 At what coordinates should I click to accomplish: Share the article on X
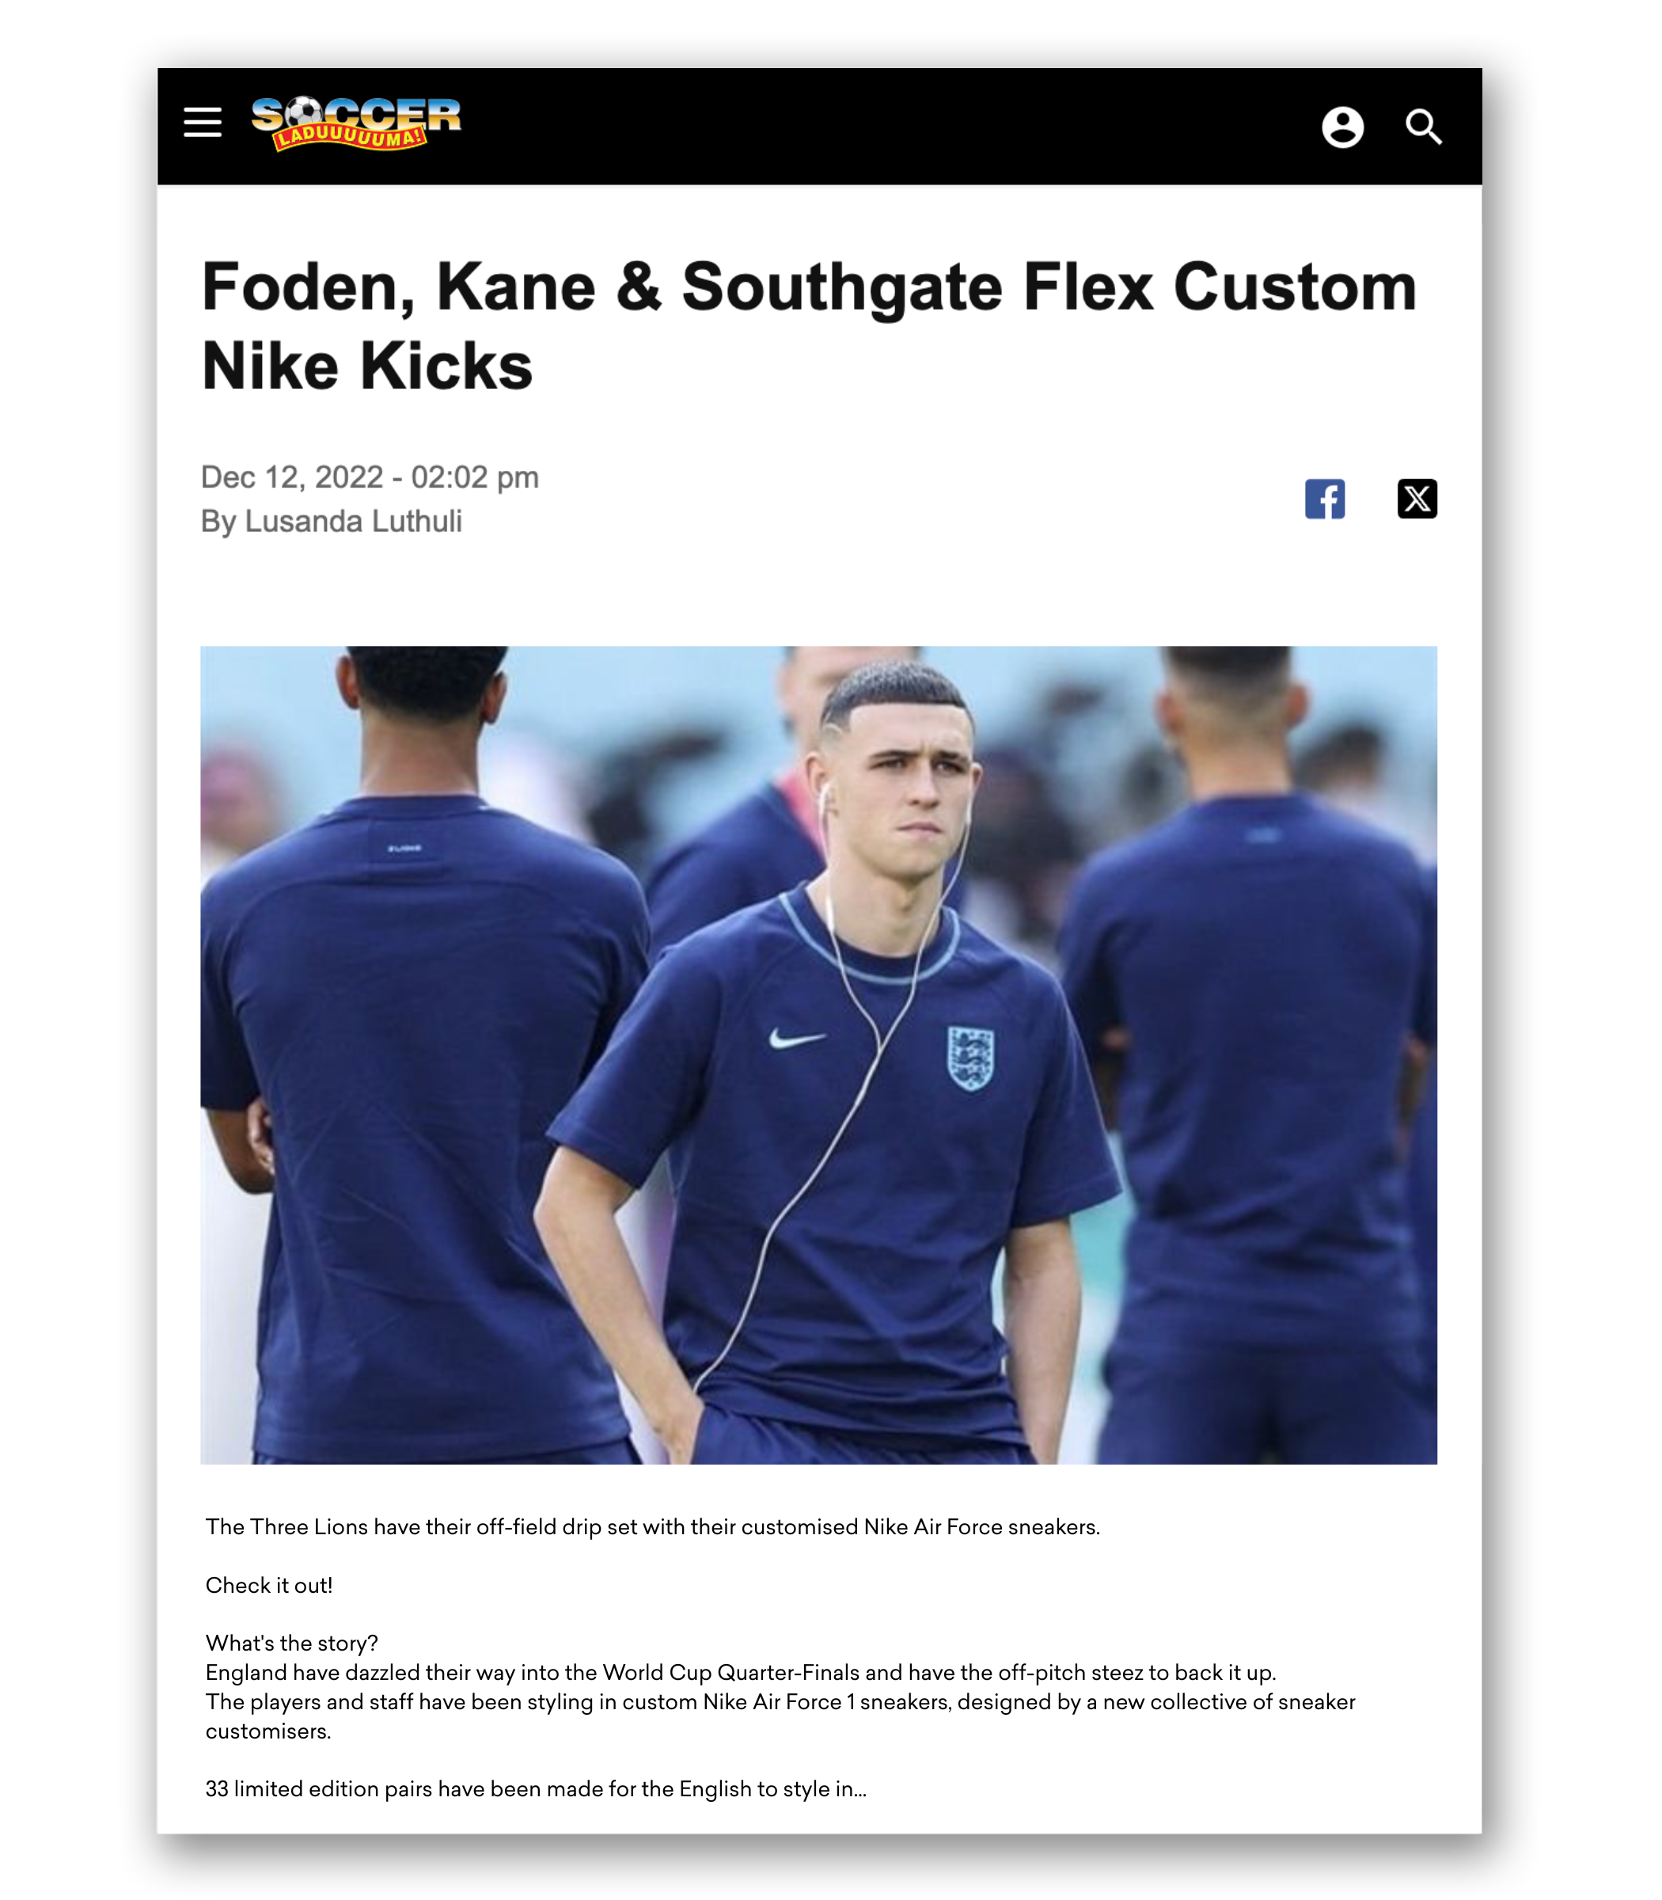1417,499
